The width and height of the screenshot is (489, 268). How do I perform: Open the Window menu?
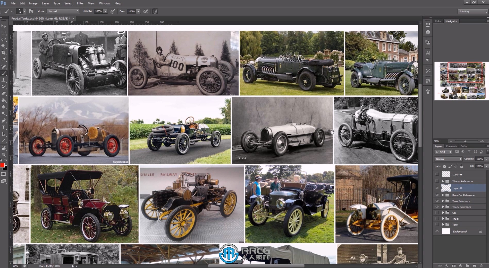point(105,3)
